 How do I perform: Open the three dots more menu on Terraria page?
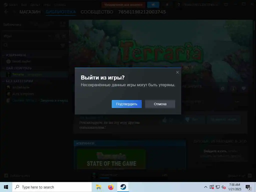[237, 101]
